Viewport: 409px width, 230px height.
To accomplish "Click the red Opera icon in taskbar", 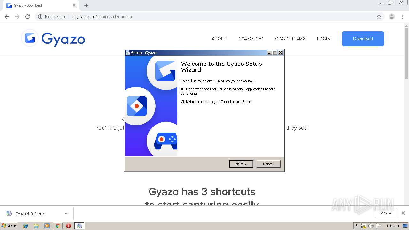I will coord(68,226).
